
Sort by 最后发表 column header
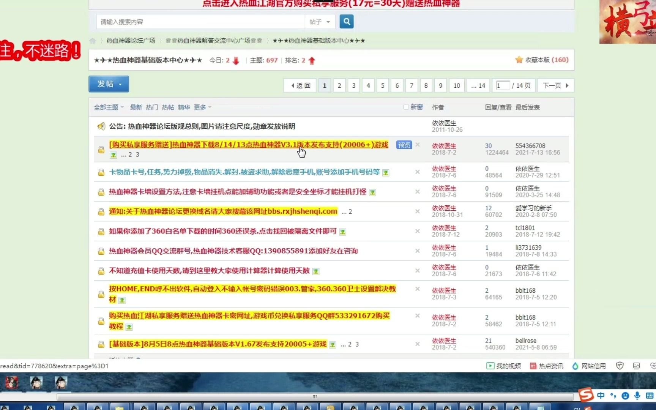pos(528,107)
